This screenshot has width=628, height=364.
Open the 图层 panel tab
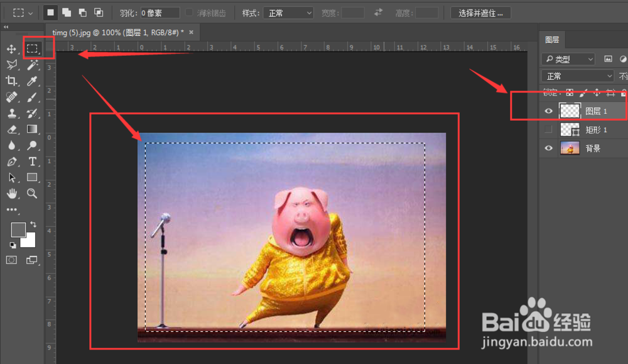click(552, 40)
